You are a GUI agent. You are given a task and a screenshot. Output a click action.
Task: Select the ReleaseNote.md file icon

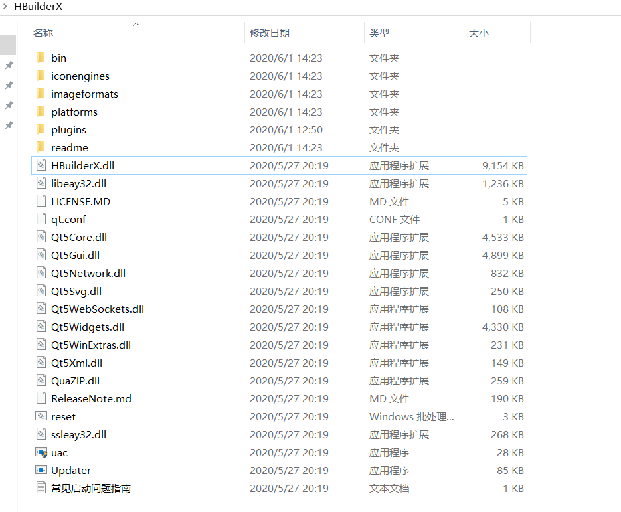tap(41, 398)
